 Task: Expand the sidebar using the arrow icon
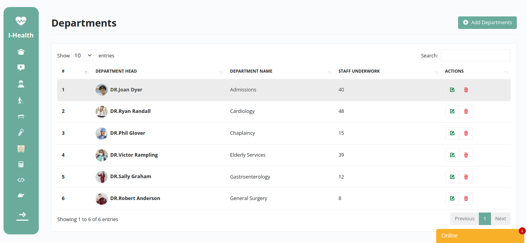coord(22,215)
